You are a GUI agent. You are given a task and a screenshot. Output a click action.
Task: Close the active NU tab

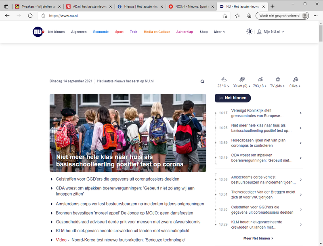coord(264,6)
